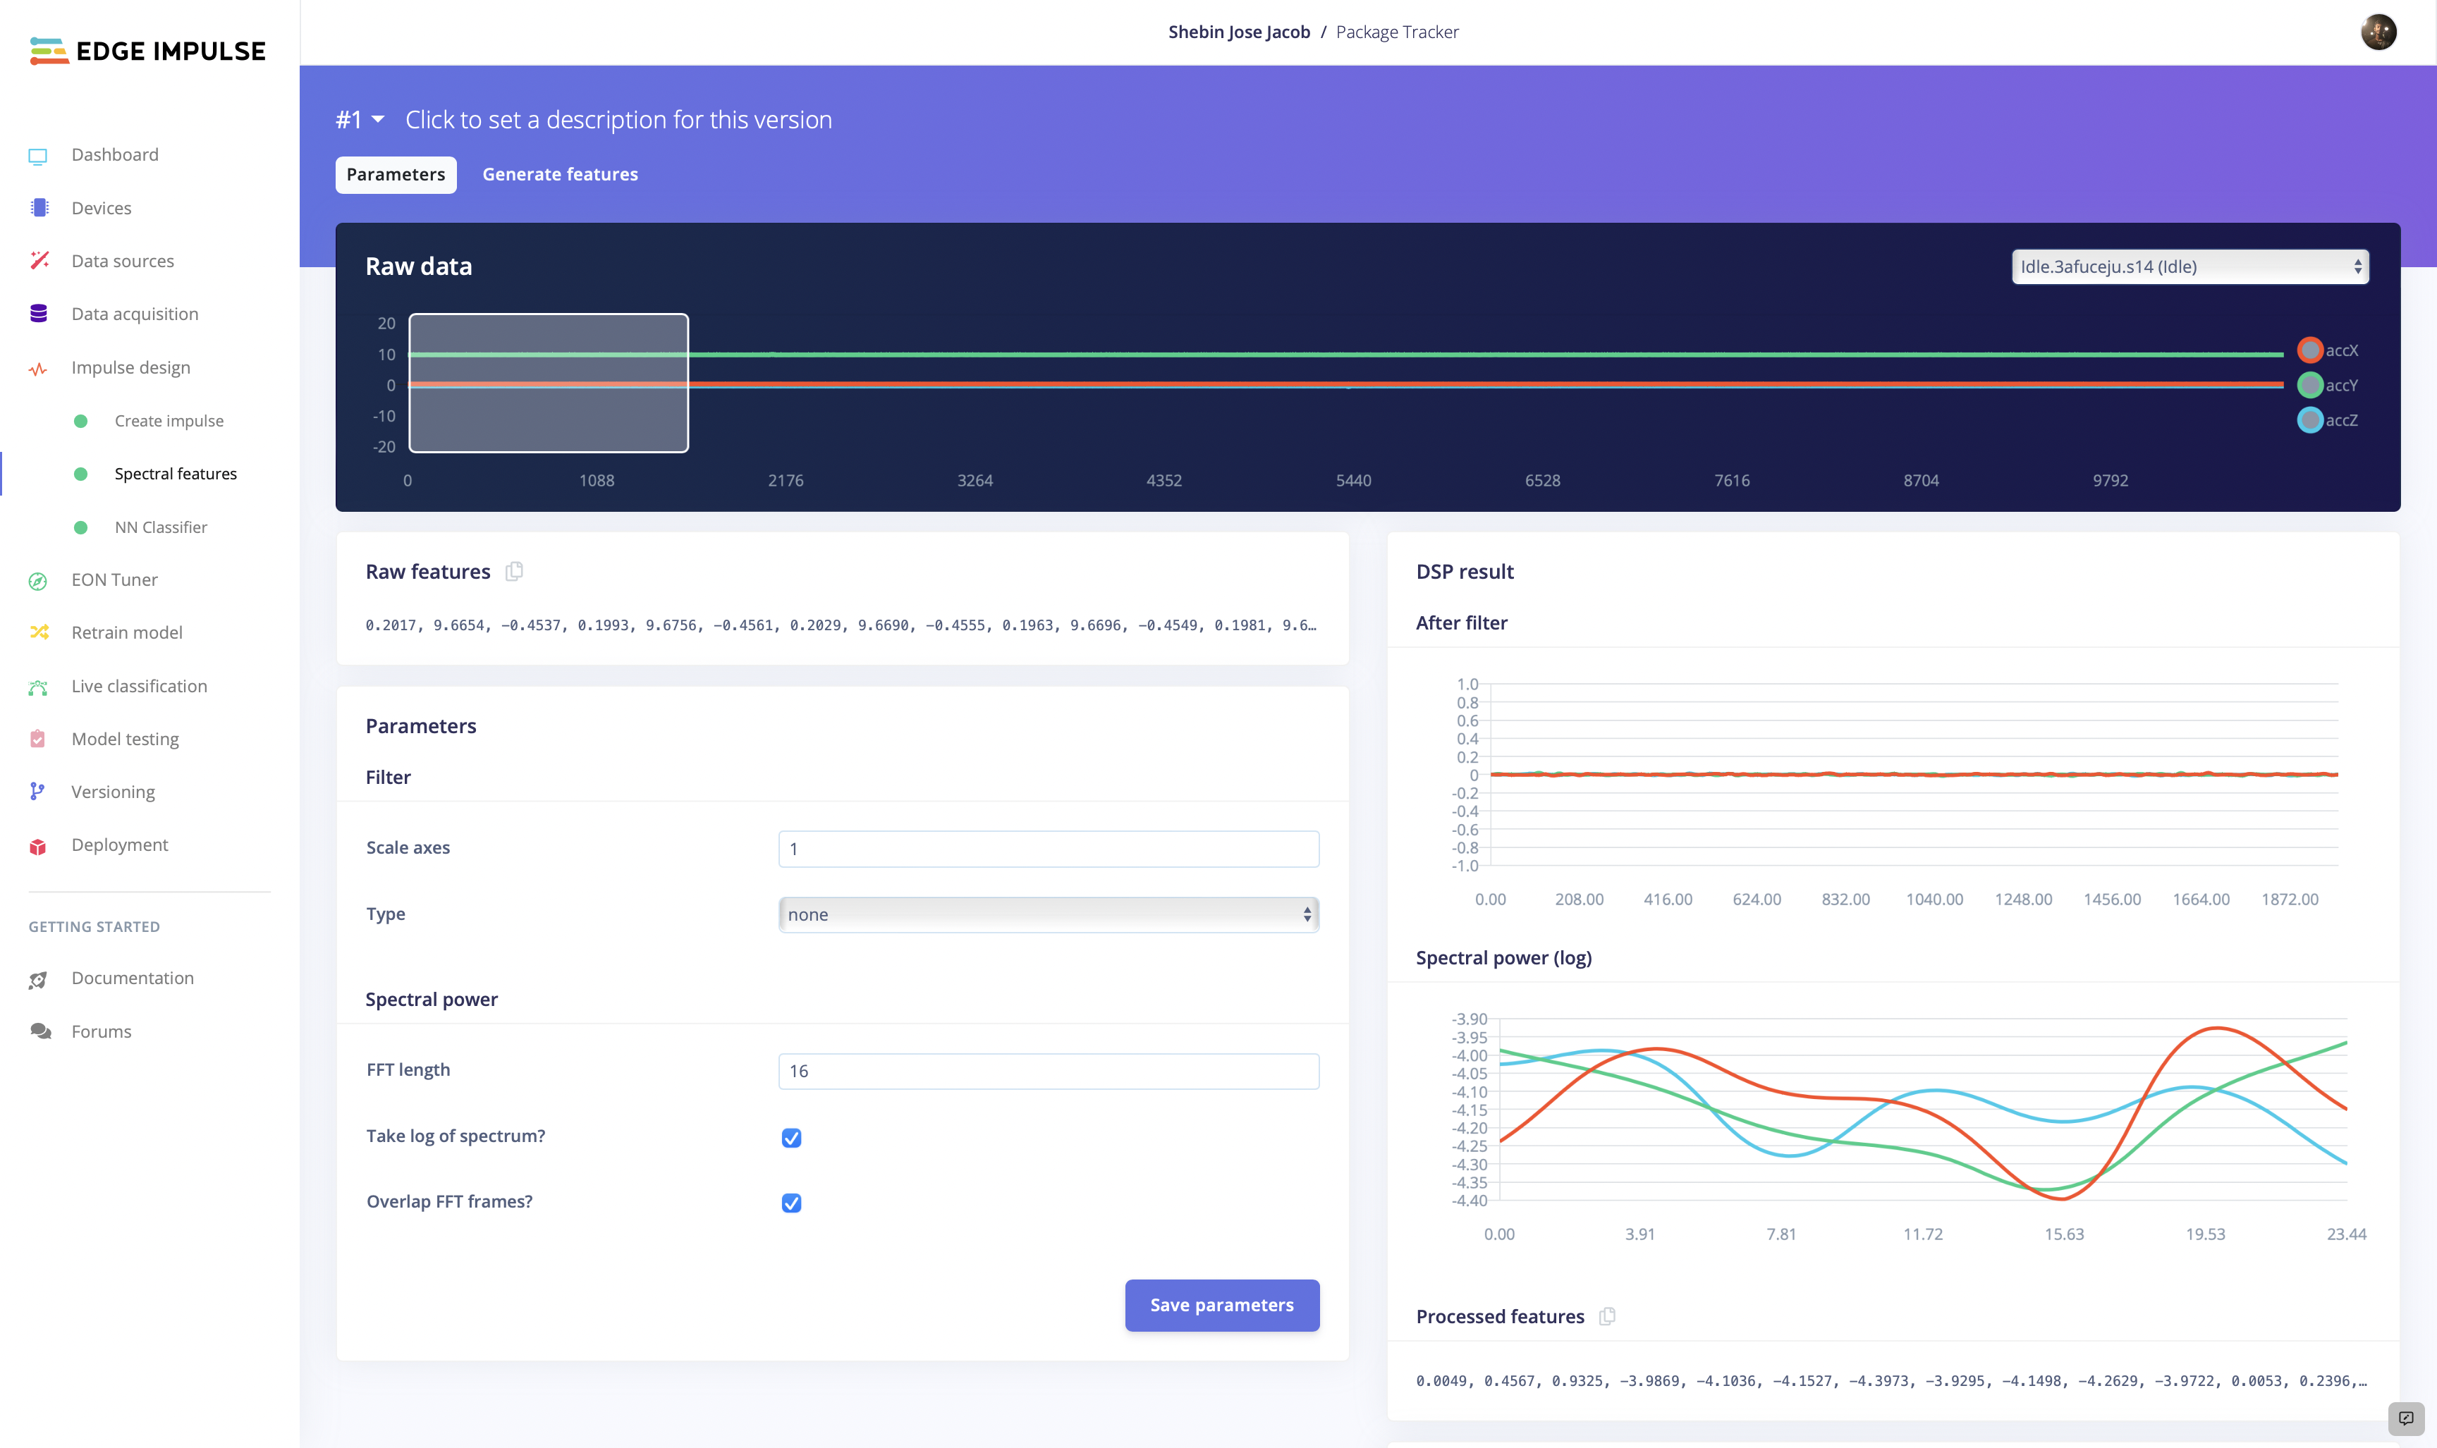This screenshot has height=1448, width=2437.
Task: Click the Scale axes input field
Action: [x=1048, y=848]
